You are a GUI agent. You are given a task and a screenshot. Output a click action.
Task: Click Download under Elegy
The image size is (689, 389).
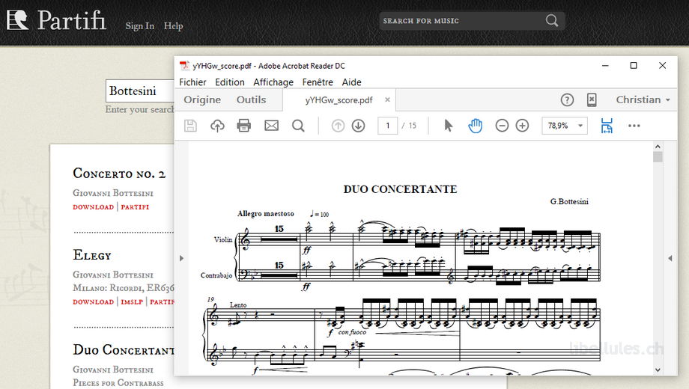pos(93,301)
